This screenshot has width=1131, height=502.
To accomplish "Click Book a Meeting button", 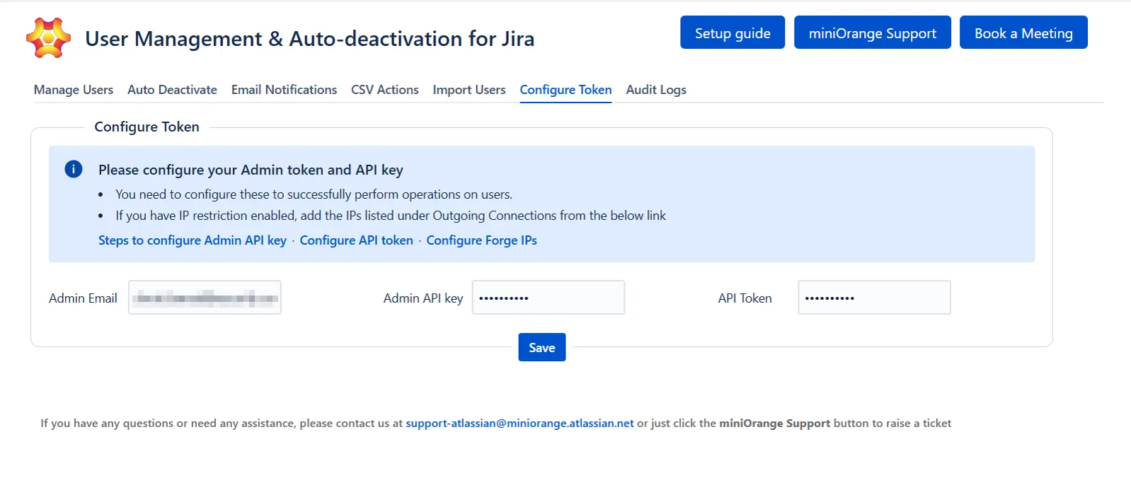I will (1023, 33).
